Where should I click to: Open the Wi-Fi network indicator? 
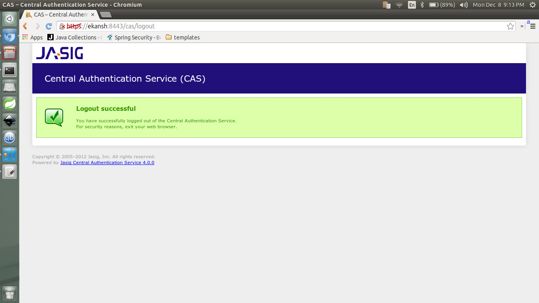[399, 5]
